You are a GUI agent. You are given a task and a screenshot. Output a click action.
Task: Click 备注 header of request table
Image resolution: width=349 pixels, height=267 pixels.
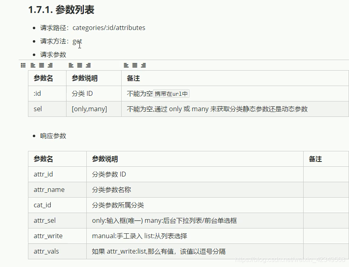[x=235, y=78]
